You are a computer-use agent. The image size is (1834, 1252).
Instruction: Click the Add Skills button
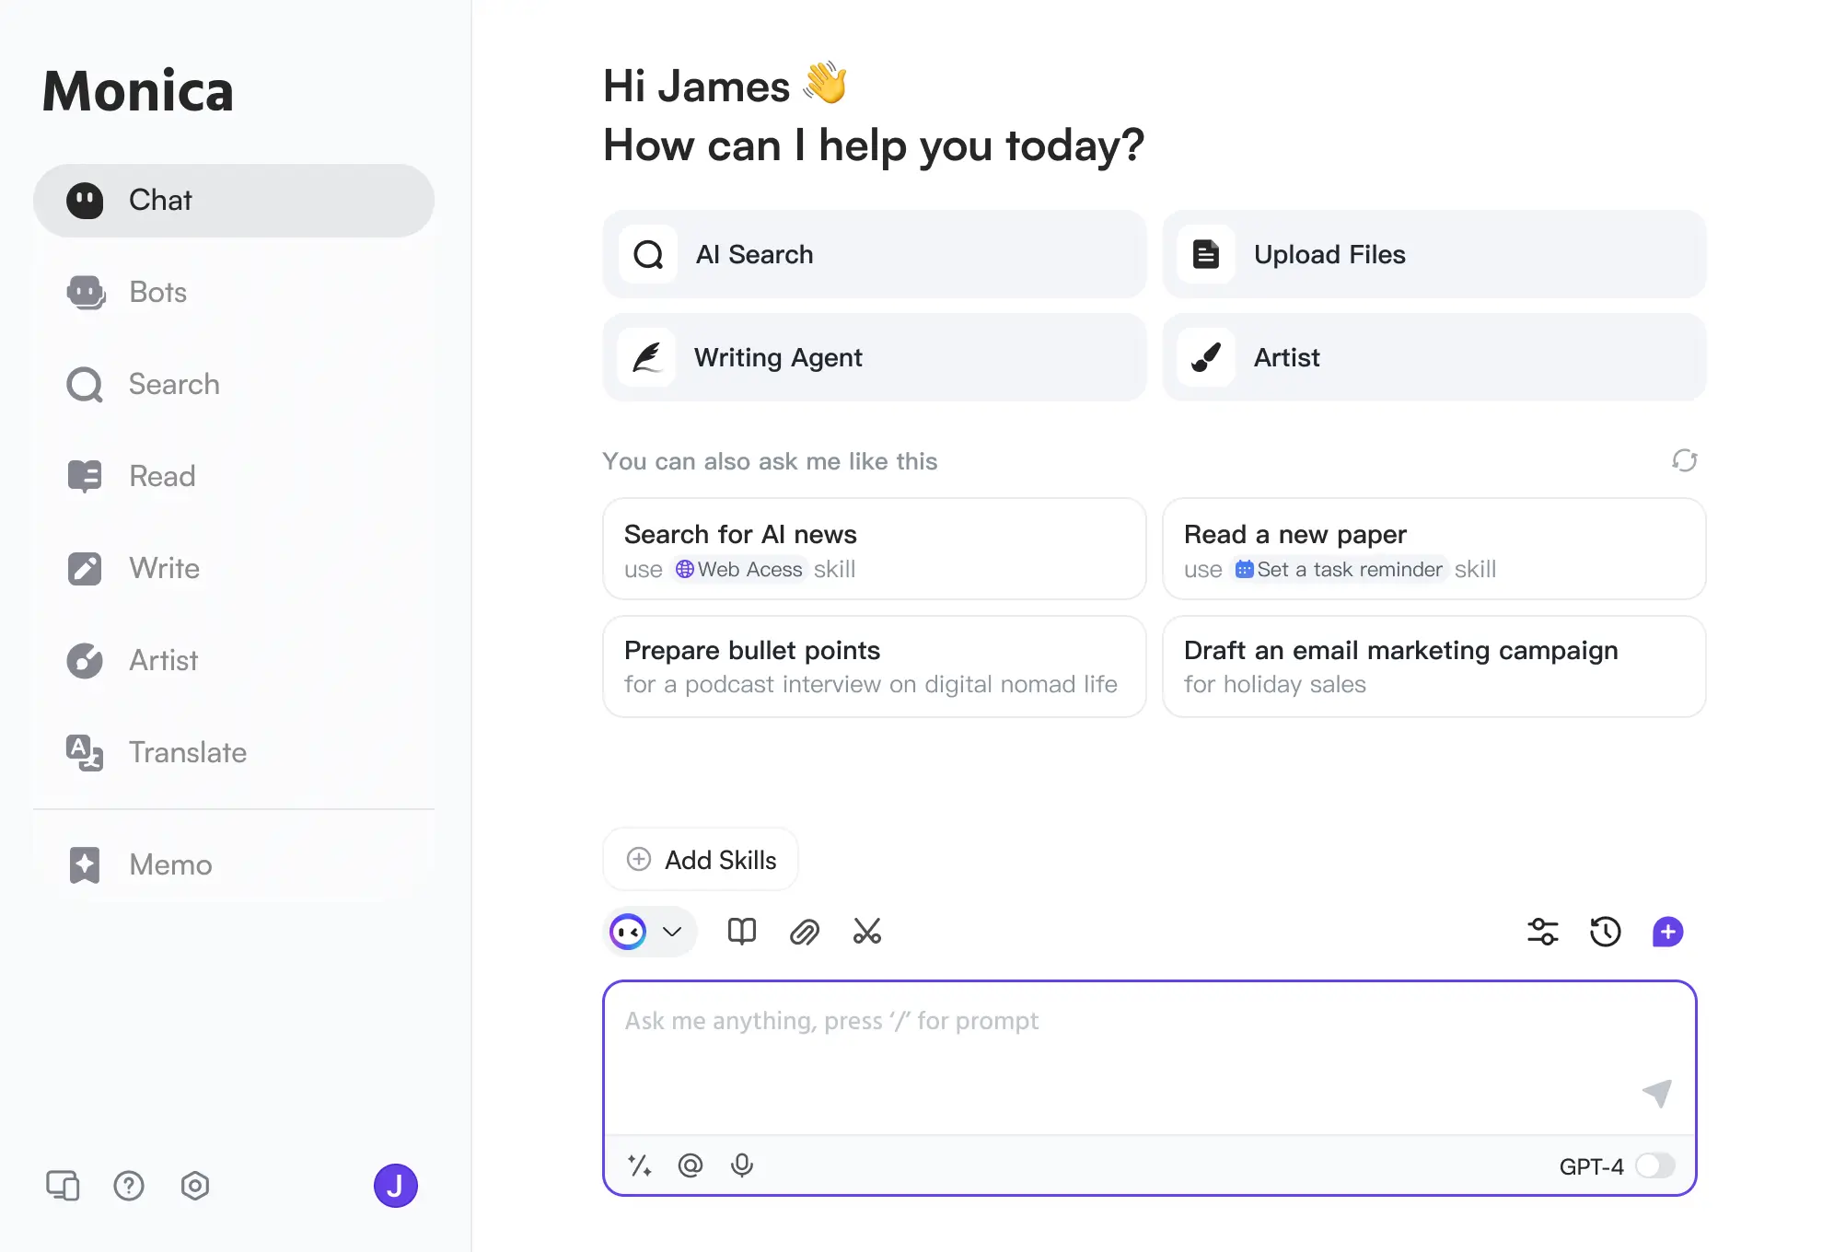coord(700,859)
